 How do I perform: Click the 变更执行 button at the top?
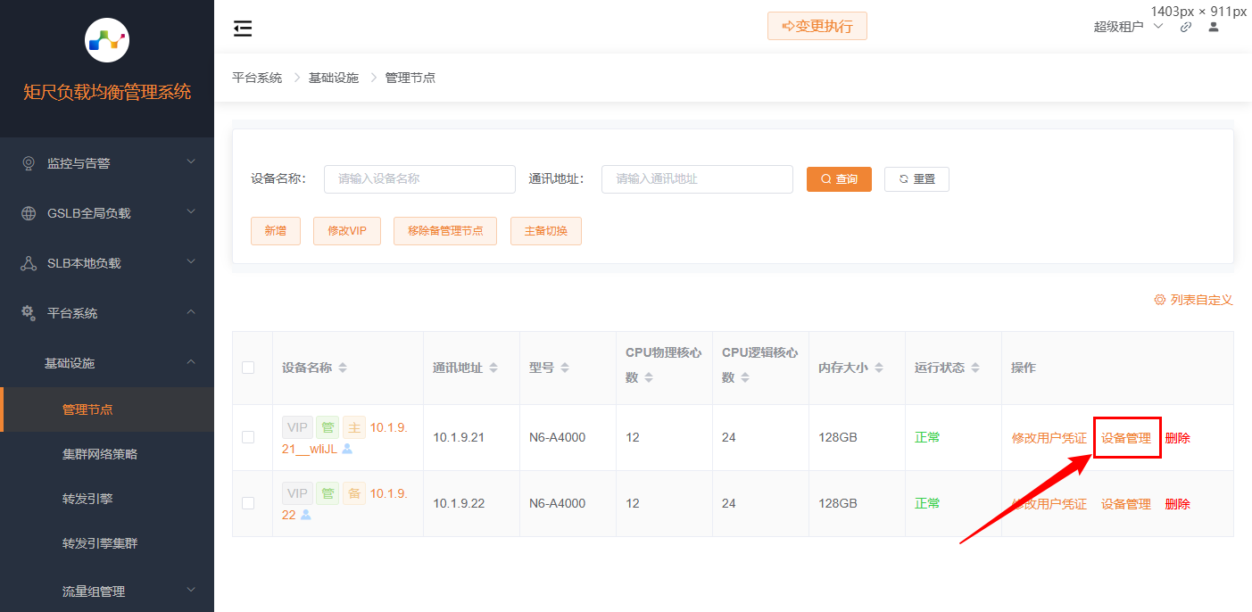point(817,26)
